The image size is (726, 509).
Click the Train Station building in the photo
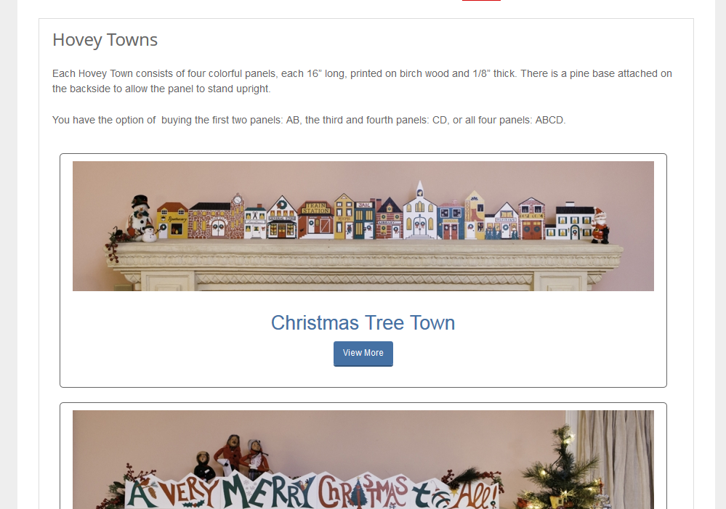coord(316,220)
